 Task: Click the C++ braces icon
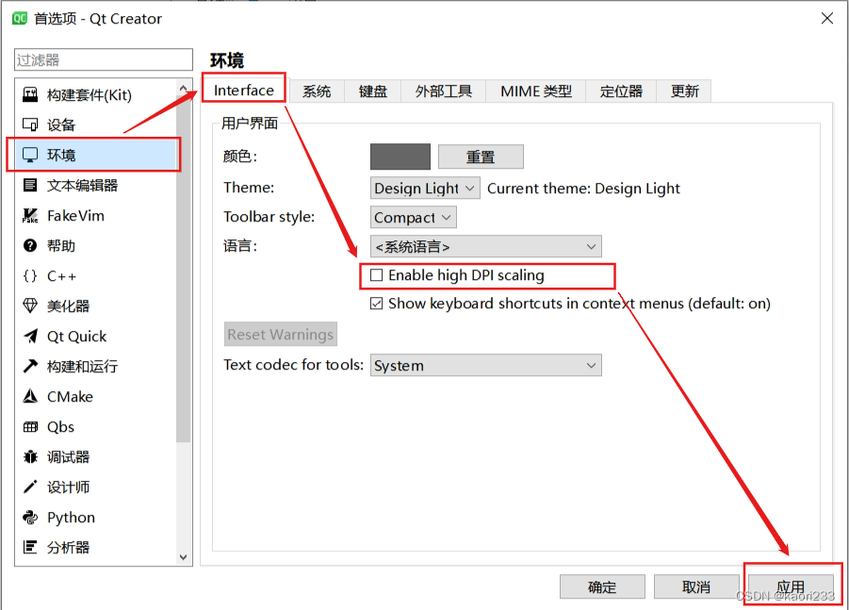point(30,276)
